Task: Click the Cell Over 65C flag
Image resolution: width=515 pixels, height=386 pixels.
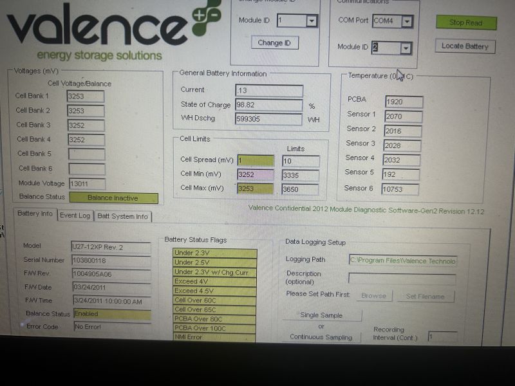Action: coord(215,309)
